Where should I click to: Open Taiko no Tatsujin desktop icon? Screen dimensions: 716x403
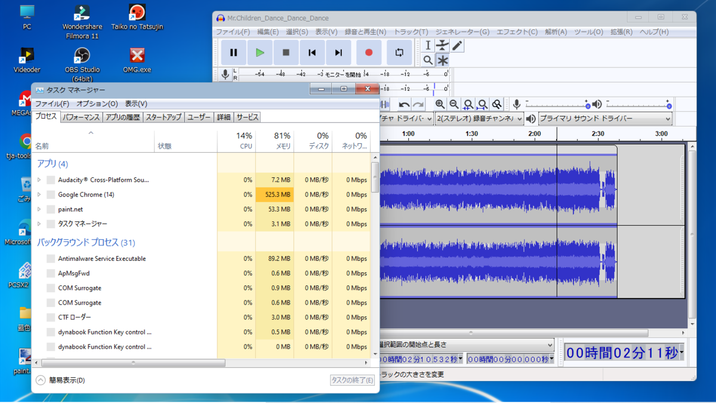(x=137, y=17)
